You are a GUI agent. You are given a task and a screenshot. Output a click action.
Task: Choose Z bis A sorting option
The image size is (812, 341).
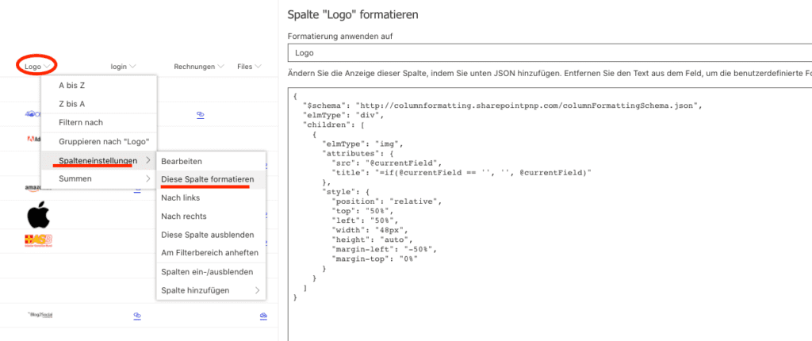(x=71, y=104)
